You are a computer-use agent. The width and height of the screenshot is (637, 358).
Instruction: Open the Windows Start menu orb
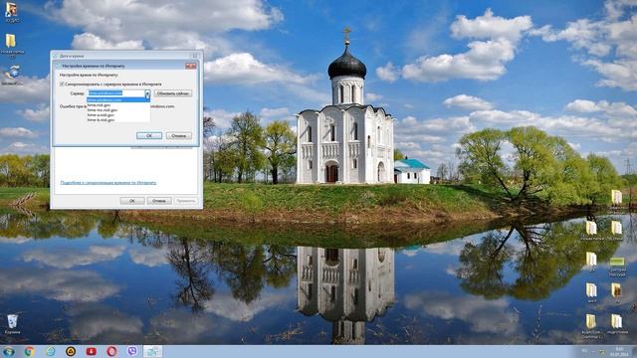click(9, 351)
